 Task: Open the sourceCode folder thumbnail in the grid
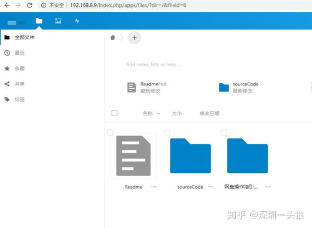pyautogui.click(x=190, y=156)
